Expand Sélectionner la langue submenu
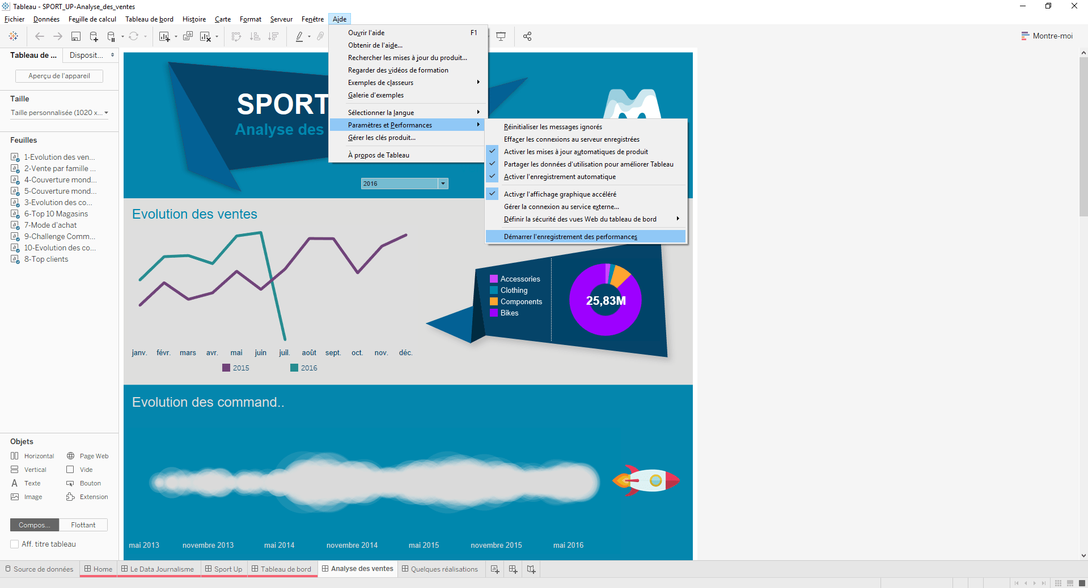The height and width of the screenshot is (588, 1088). (407, 113)
